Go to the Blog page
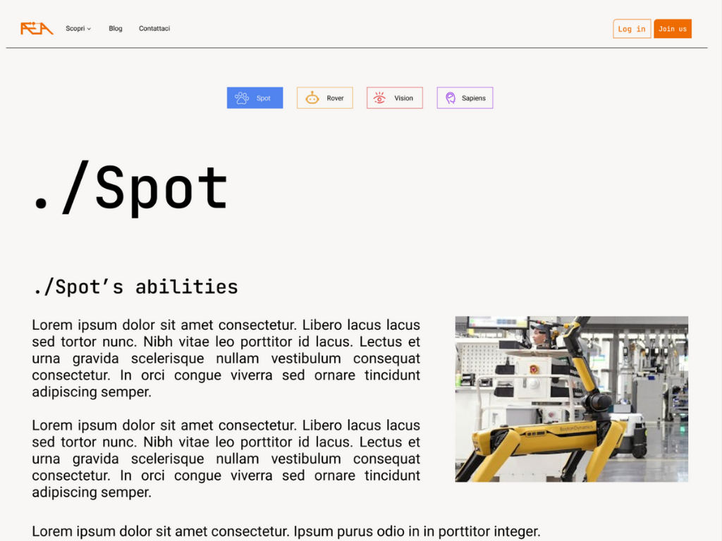The image size is (722, 541). click(116, 29)
